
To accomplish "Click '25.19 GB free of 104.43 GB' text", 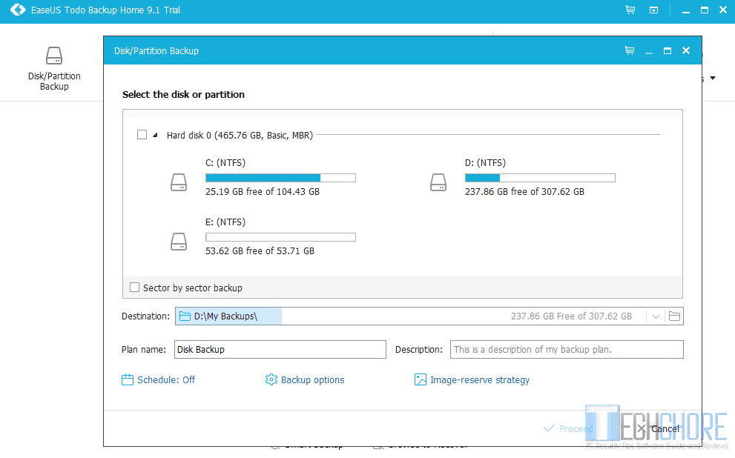I will (x=263, y=191).
